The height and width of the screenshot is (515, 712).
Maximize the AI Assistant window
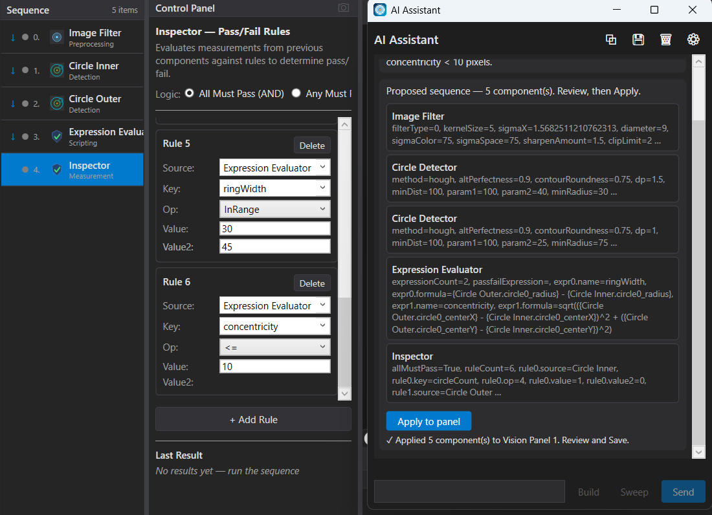pyautogui.click(x=654, y=10)
